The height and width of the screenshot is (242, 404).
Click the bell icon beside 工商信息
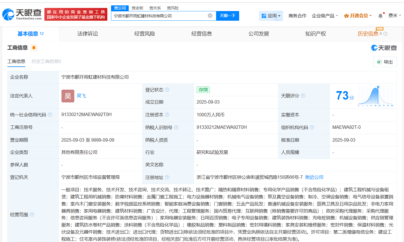34,48
